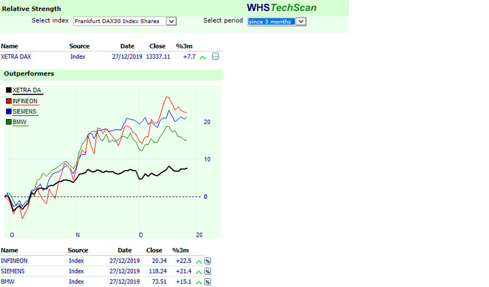Image resolution: width=489 pixels, height=287 pixels.
Task: Click the XETRA DAX close value 13337.11
Action: click(x=158, y=57)
